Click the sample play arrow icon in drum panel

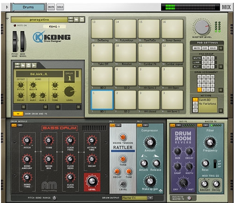34,65
